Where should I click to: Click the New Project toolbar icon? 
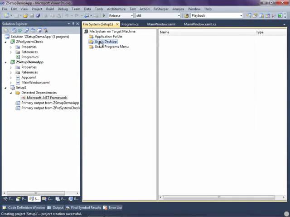7,16
